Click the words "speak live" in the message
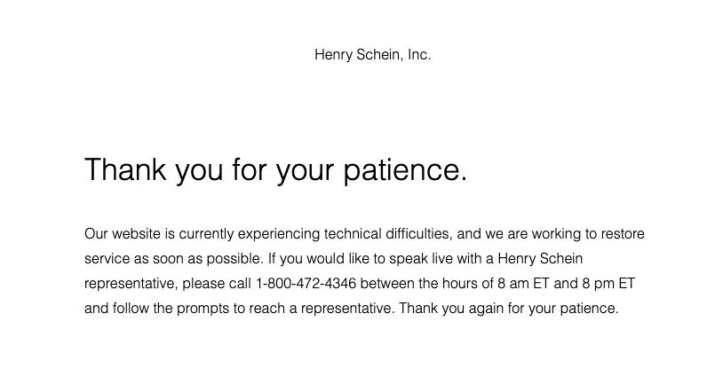707x376 pixels. coord(416,259)
